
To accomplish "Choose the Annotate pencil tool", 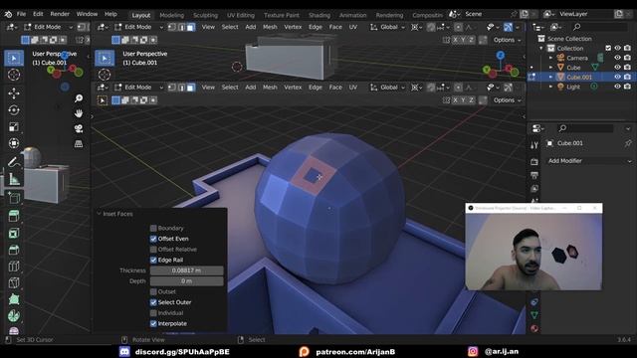I will [14, 162].
